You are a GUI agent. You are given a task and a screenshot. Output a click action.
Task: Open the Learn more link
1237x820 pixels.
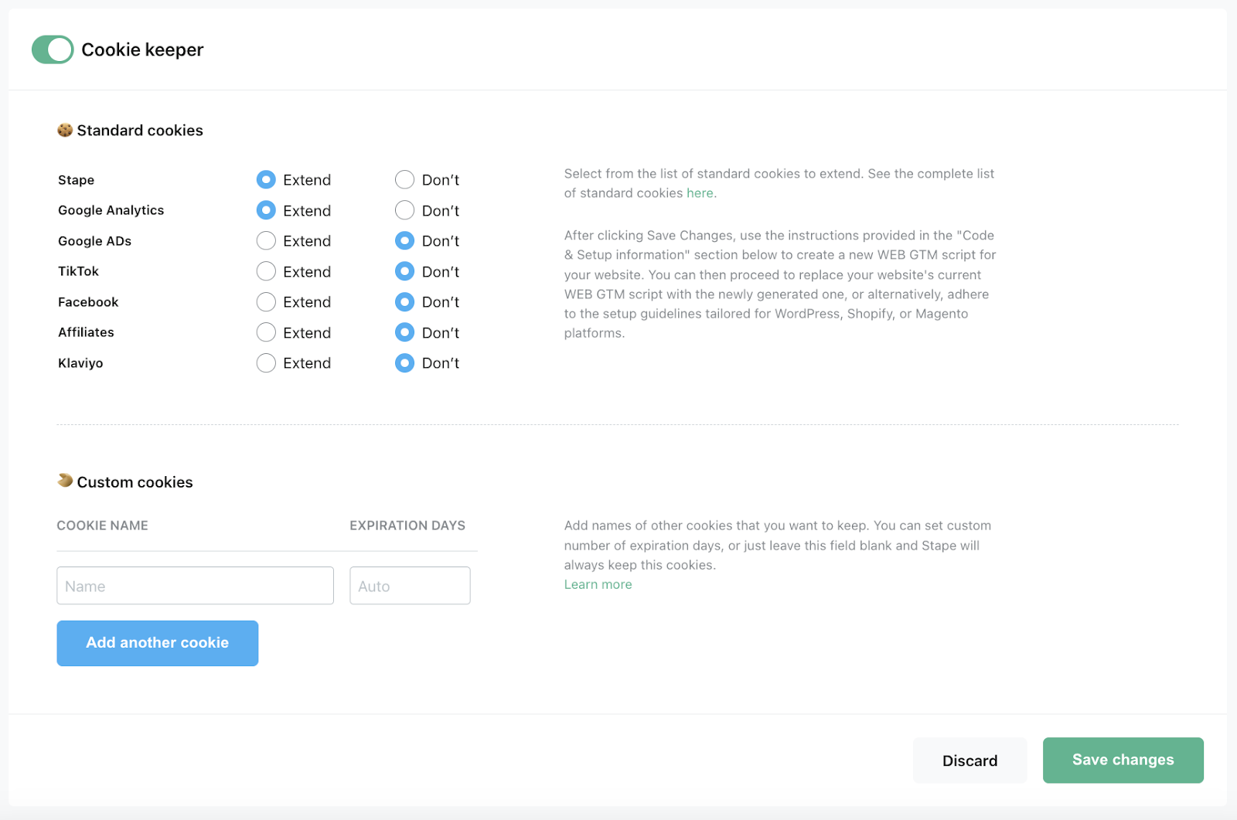point(598,584)
